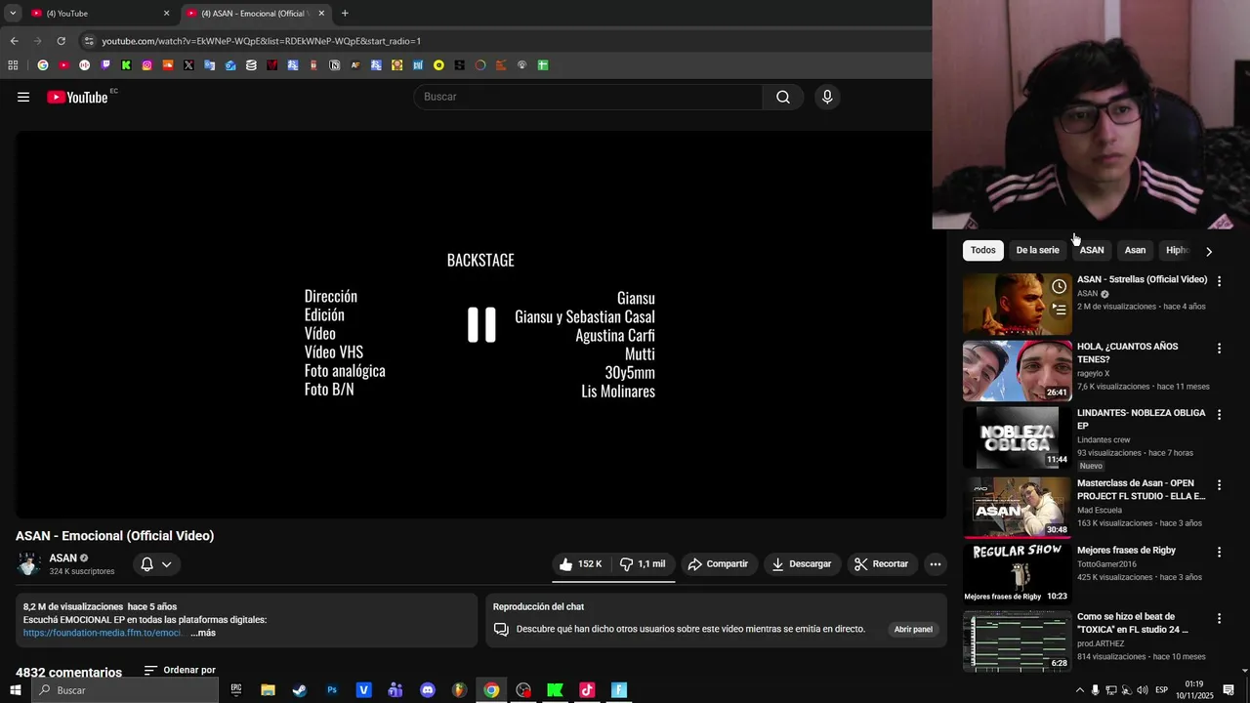Click the browser address bar URL
Image resolution: width=1250 pixels, height=703 pixels.
(x=262, y=41)
